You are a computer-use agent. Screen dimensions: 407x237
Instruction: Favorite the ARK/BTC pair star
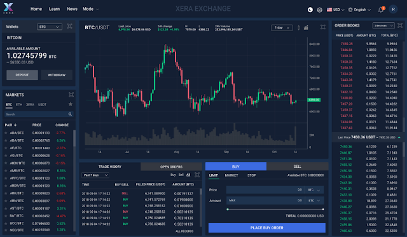pos(6,193)
